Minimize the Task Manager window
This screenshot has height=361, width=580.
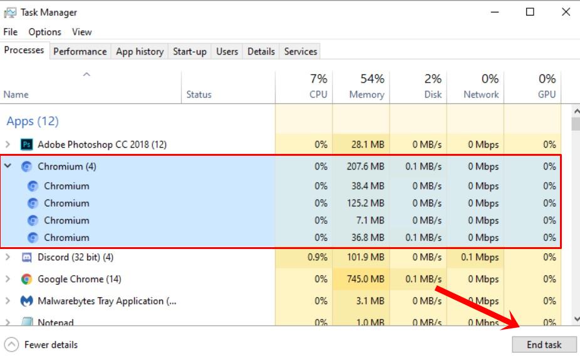495,12
